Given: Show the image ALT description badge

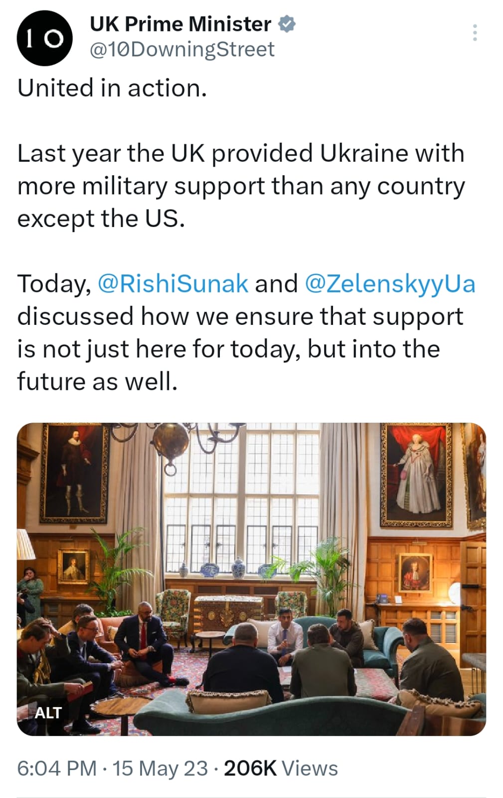Looking at the screenshot, I should pyautogui.click(x=48, y=713).
